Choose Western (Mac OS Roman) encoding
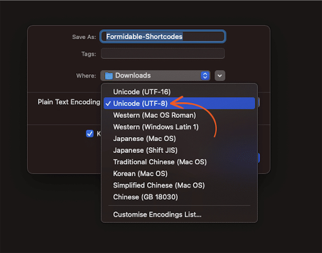This screenshot has height=253, width=322. pos(179,115)
